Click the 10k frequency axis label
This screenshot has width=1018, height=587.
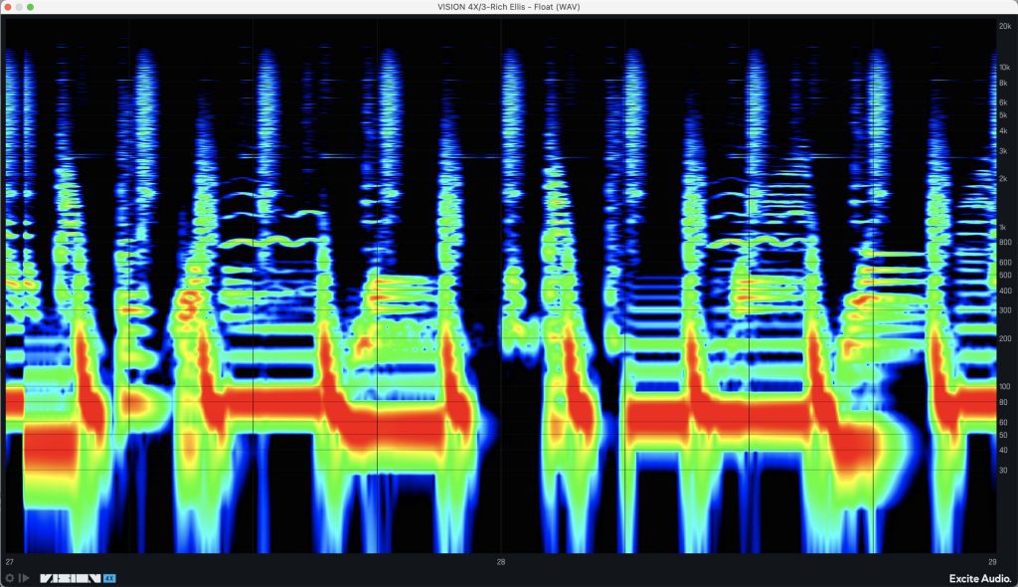point(1005,68)
